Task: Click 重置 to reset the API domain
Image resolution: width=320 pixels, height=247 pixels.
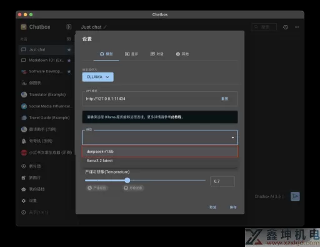Action: pos(224,99)
